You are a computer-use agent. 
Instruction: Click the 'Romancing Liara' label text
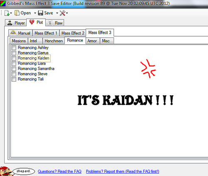(x=32, y=63)
